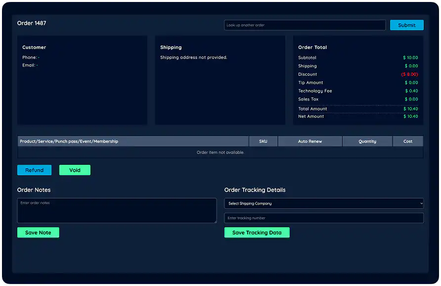Image resolution: width=441 pixels, height=286 pixels.
Task: Click the Net Amount value
Action: point(411,116)
